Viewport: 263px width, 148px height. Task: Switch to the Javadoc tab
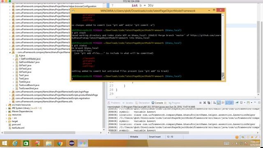point(128,103)
